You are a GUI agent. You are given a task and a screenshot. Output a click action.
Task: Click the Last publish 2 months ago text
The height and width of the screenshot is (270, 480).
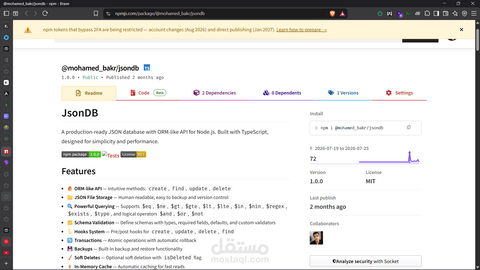[x=328, y=207]
